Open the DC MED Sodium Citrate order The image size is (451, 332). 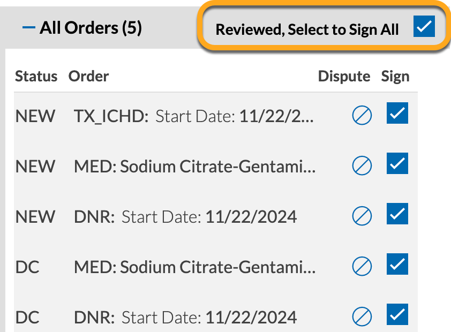click(x=195, y=267)
